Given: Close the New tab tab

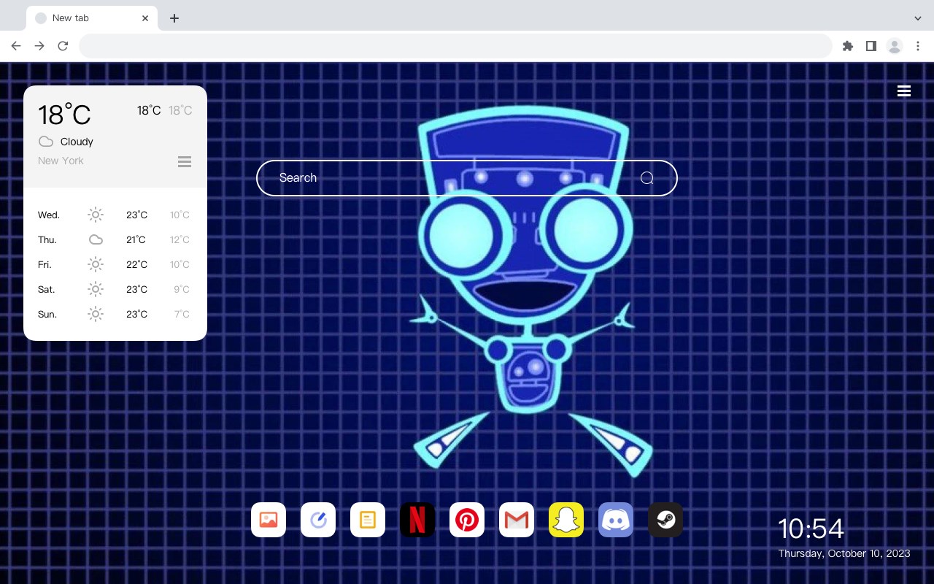Looking at the screenshot, I should [145, 18].
